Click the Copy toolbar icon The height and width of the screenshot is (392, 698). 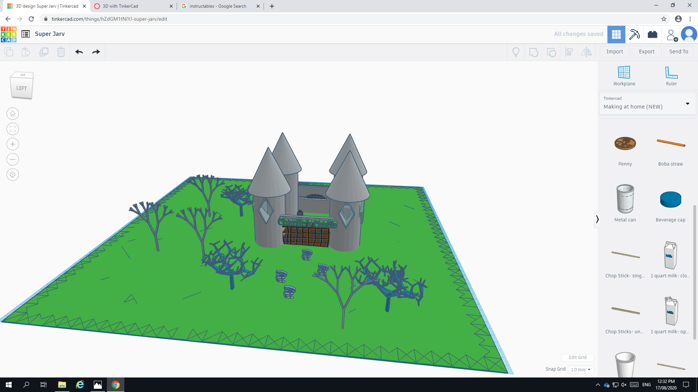coord(9,52)
